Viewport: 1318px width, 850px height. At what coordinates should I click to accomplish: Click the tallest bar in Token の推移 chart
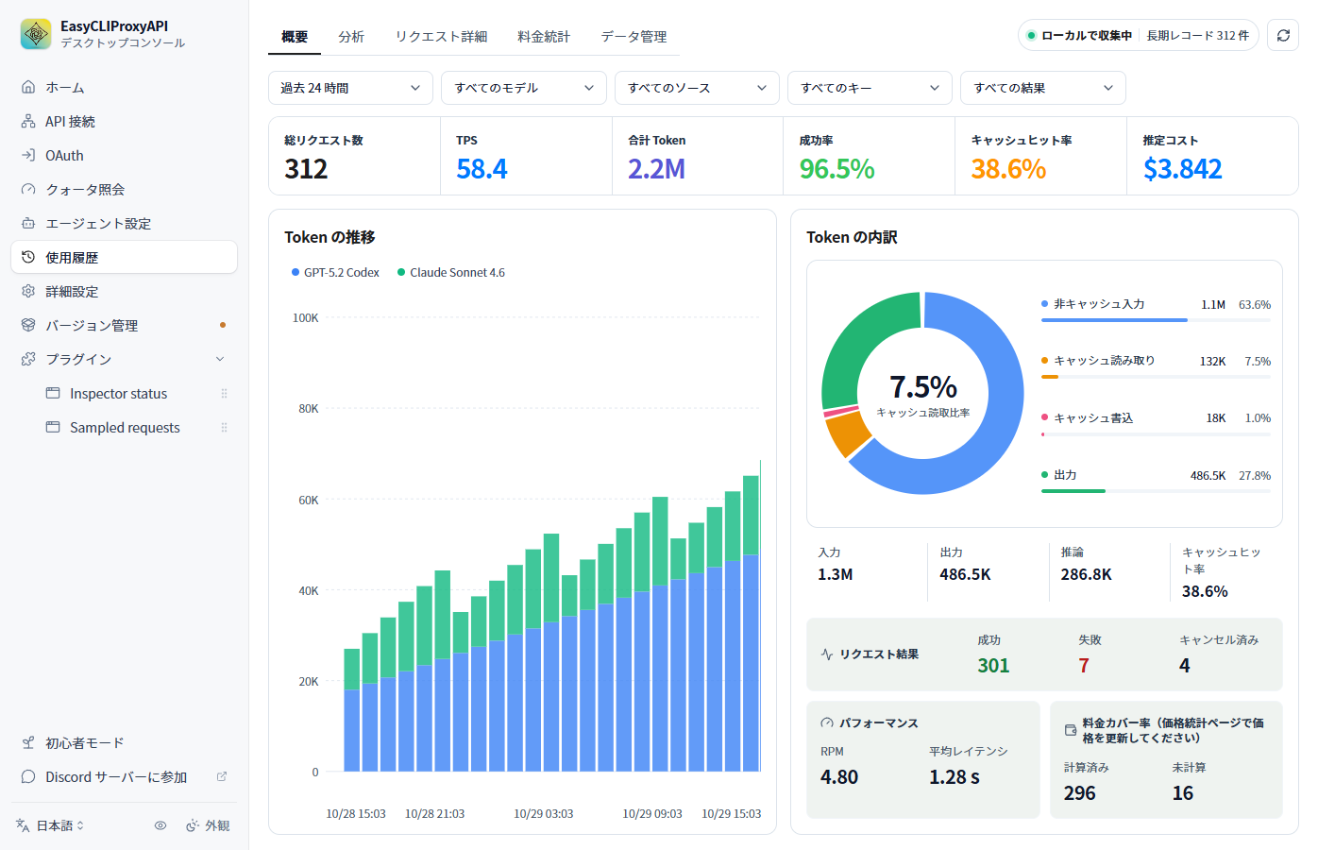click(751, 623)
